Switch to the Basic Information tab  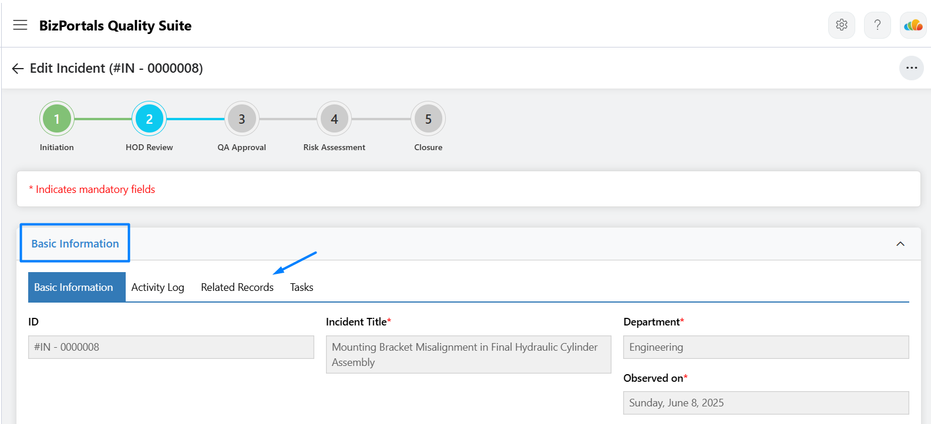click(77, 287)
